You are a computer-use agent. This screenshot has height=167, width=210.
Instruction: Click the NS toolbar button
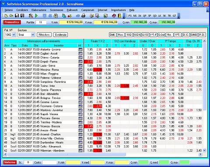[x=135, y=16]
